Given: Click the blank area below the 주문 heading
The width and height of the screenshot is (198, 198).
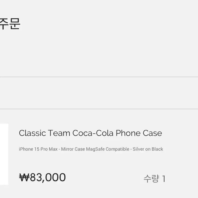Looking at the screenshot, I should point(99,53).
